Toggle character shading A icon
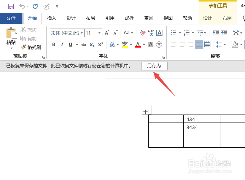 151,45
